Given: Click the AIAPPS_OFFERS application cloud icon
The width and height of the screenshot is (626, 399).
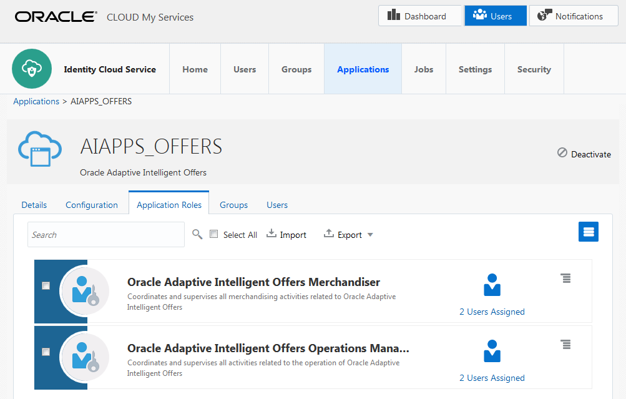Looking at the screenshot, I should (x=40, y=148).
